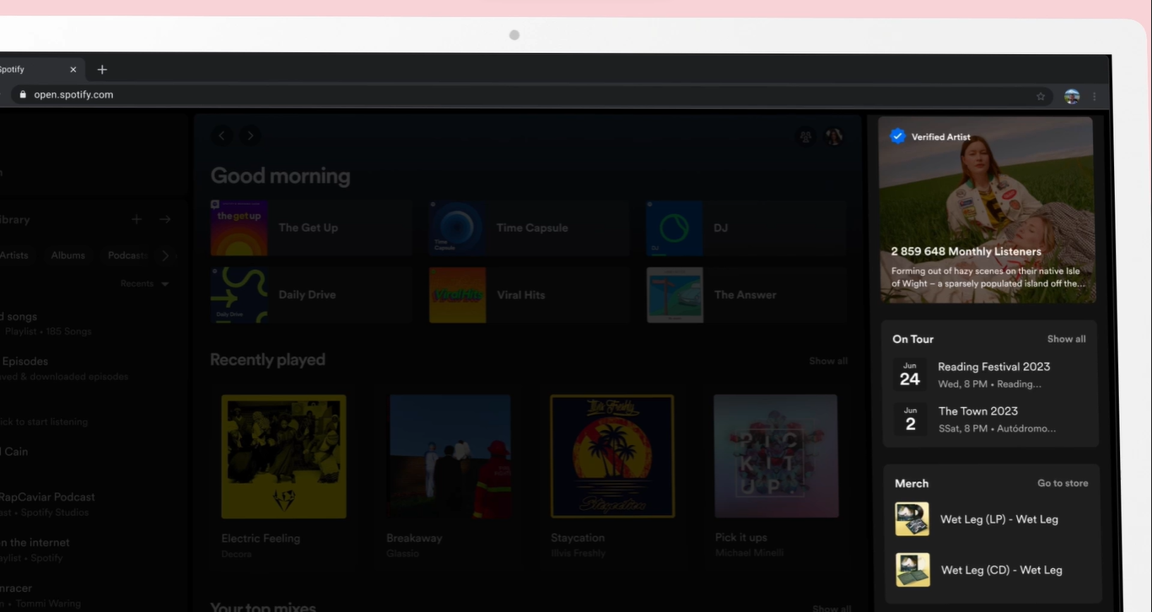Click the site lock icon

(23, 95)
